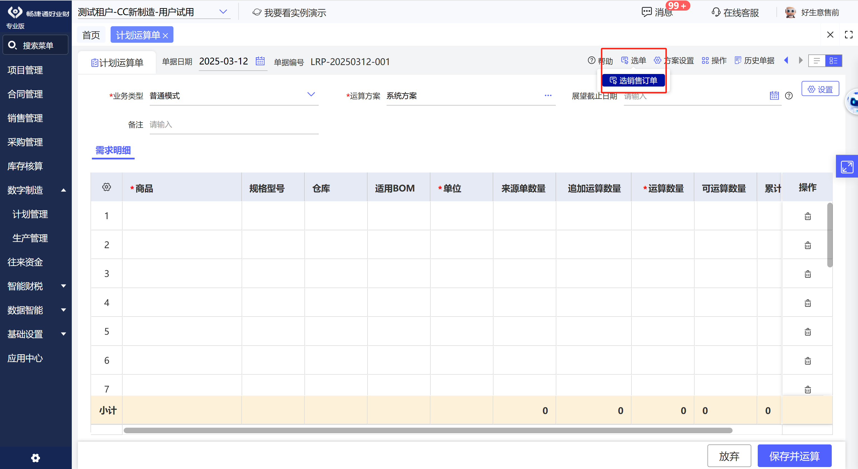Go to next document arrow
858x469 pixels.
[x=801, y=61]
